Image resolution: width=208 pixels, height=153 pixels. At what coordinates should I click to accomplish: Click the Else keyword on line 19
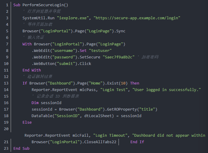coord(27,122)
